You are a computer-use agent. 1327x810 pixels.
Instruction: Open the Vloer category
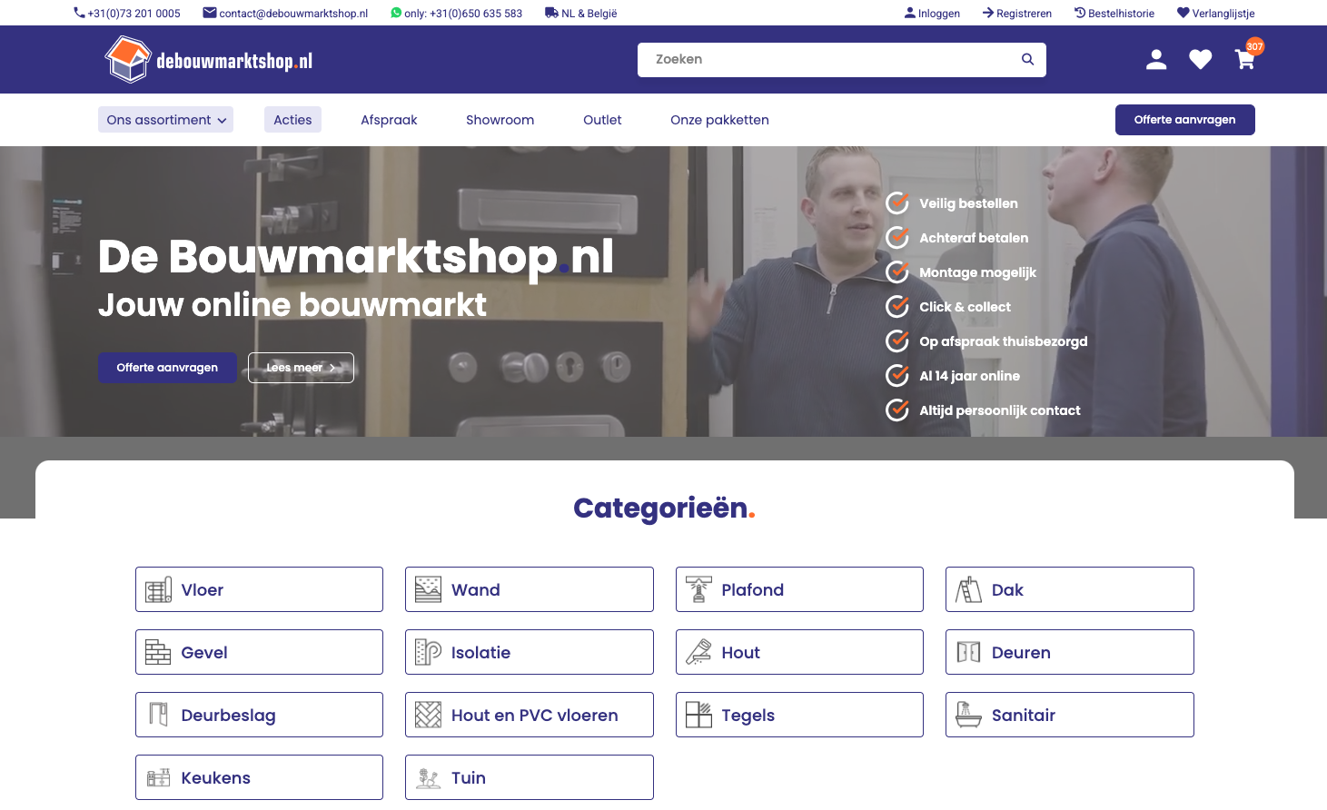click(259, 589)
